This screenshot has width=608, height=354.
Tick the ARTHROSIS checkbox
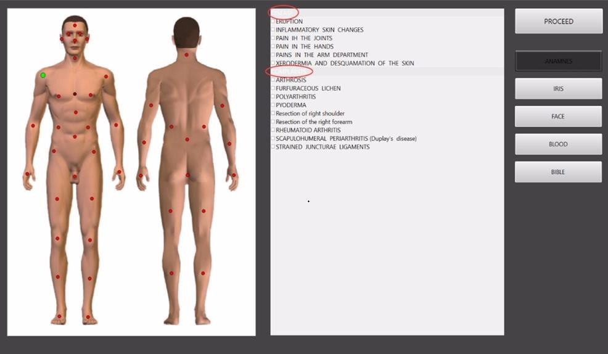pyautogui.click(x=273, y=80)
